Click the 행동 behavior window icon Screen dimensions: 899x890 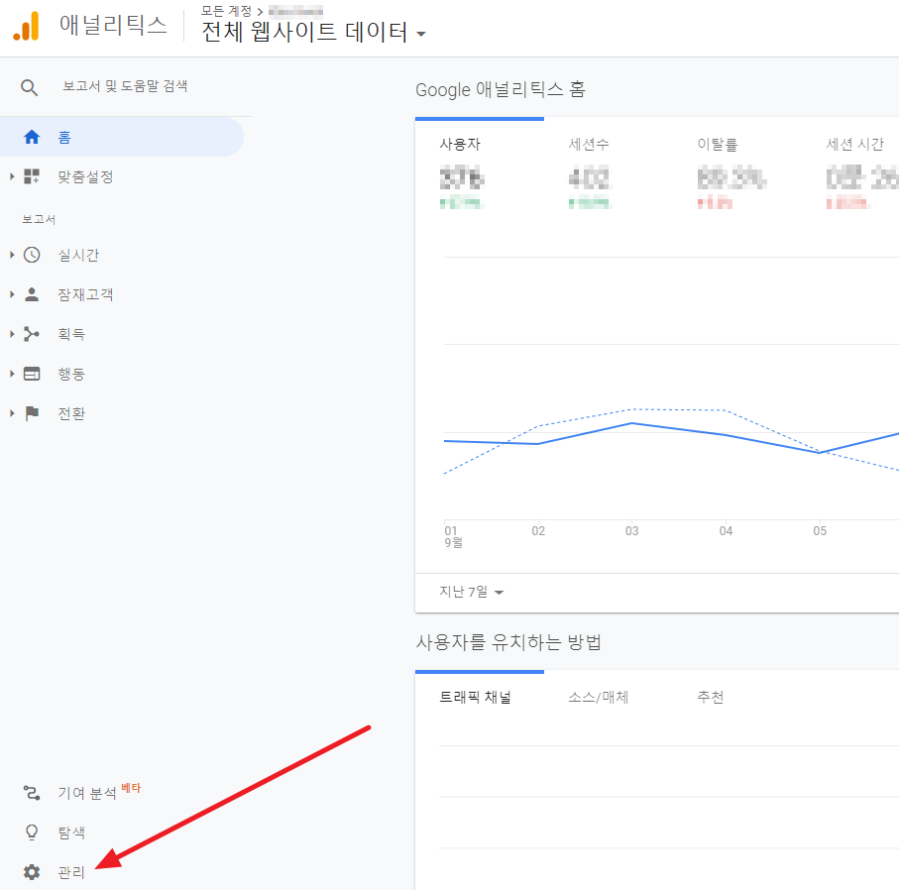[x=32, y=374]
